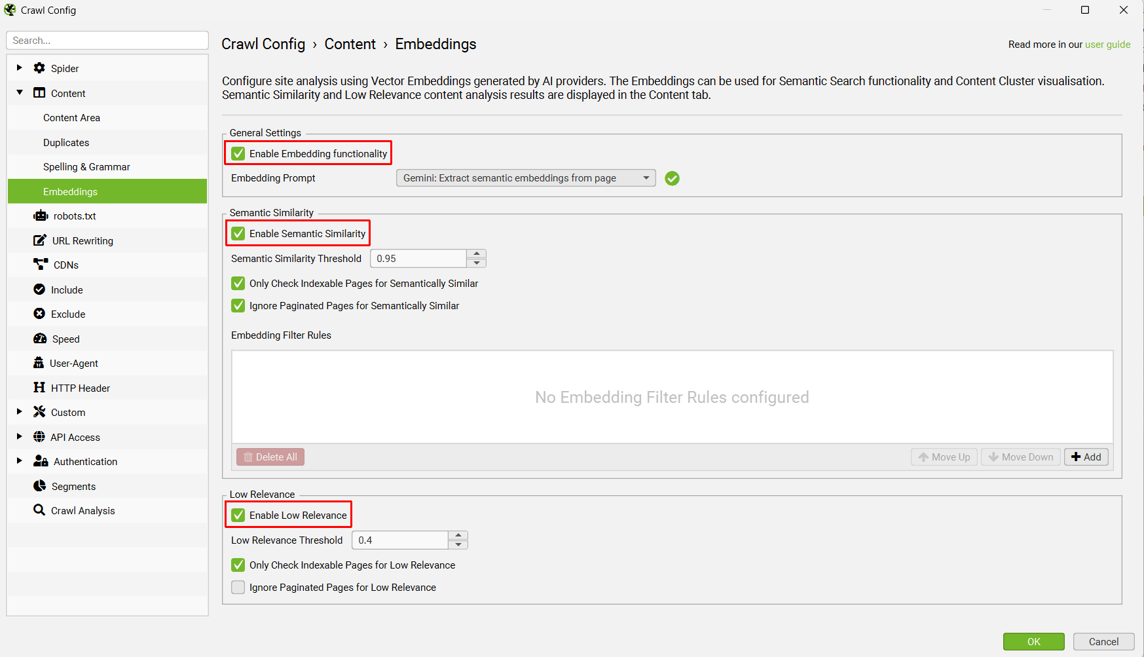The height and width of the screenshot is (657, 1144).
Task: Open Exclude settings via its cross icon
Action: [40, 314]
